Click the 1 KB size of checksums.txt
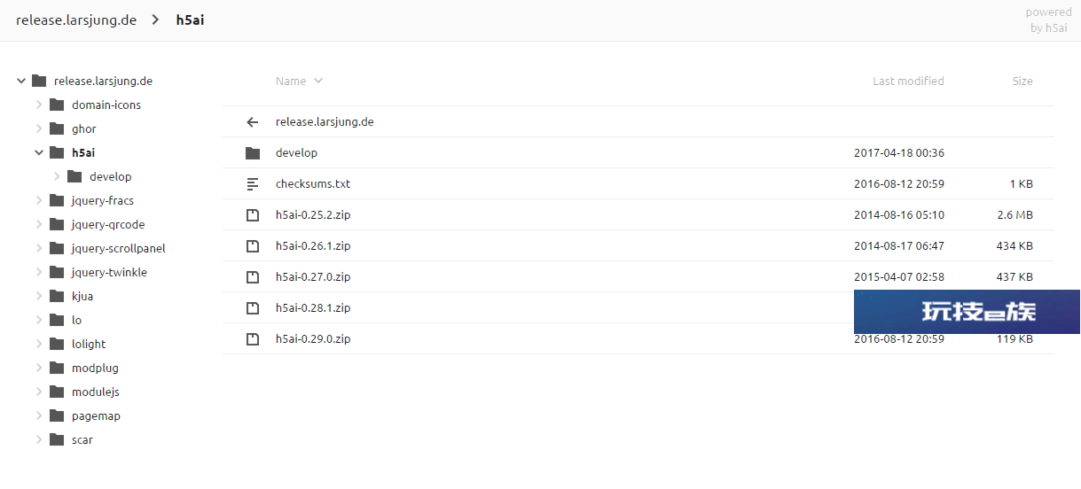The image size is (1081, 489). tap(1021, 184)
